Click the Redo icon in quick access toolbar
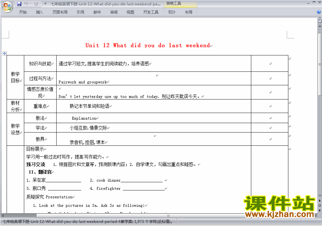The image size is (322, 226). coord(36,4)
